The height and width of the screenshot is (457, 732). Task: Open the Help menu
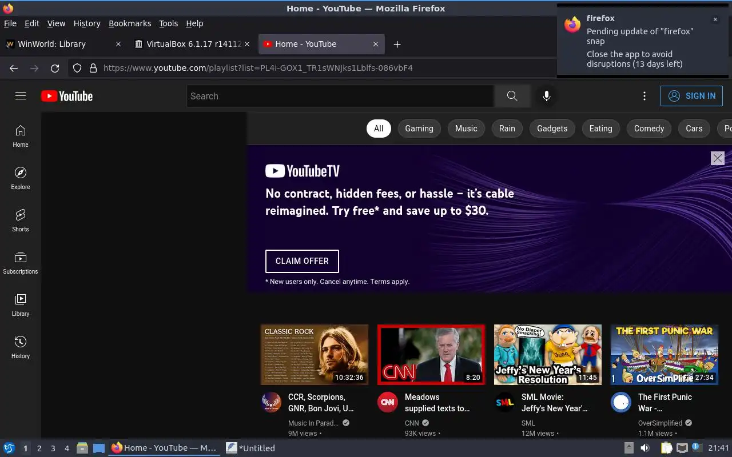194,23
